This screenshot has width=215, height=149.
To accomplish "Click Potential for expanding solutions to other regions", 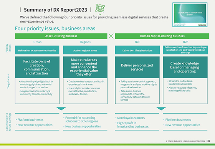I will point(81,119).
